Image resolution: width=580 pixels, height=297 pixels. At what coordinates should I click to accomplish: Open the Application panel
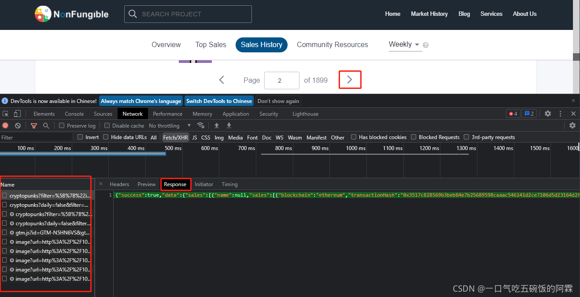[x=236, y=114]
